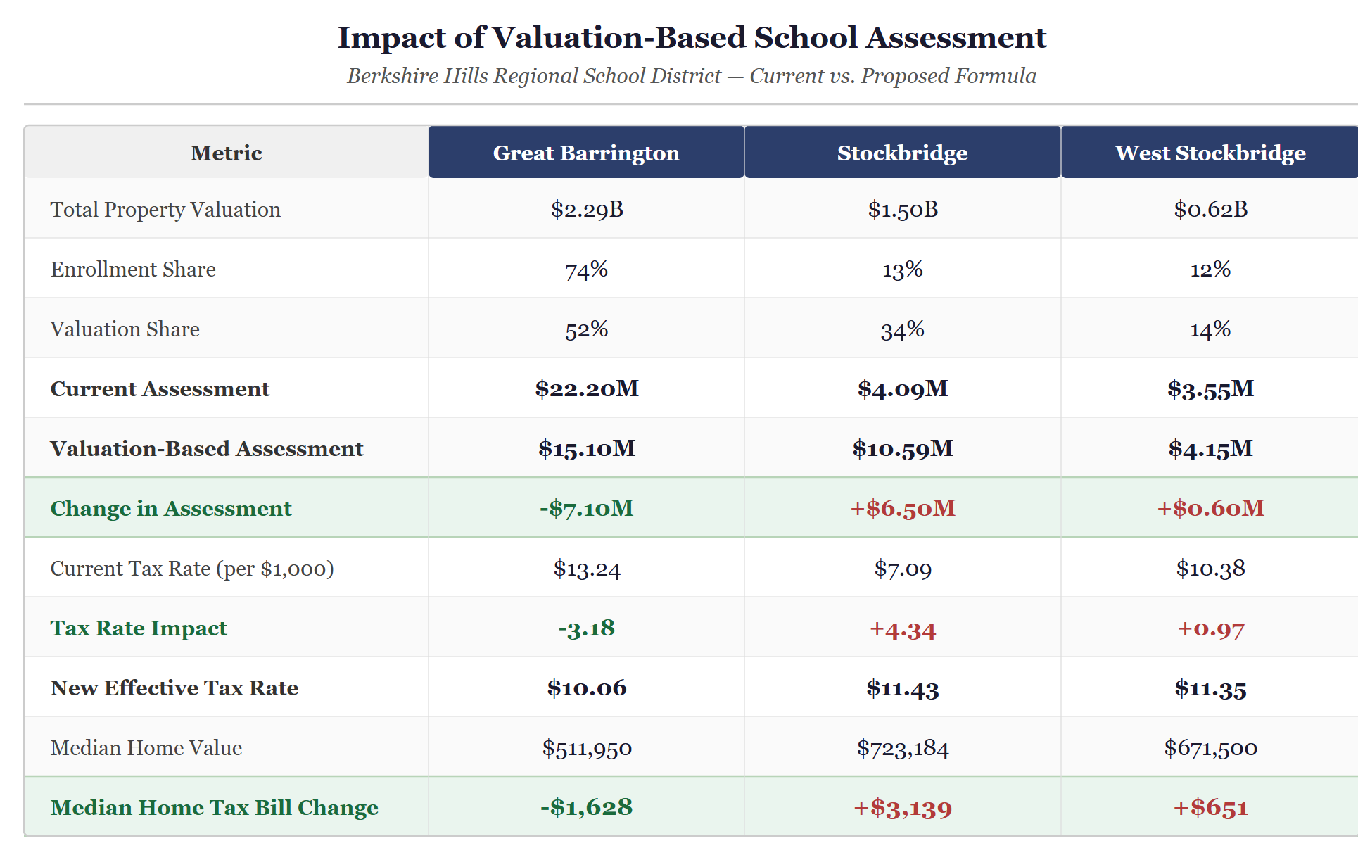Viewport: 1358px width, 848px height.
Task: Click the Metric header cell
Action: click(226, 153)
